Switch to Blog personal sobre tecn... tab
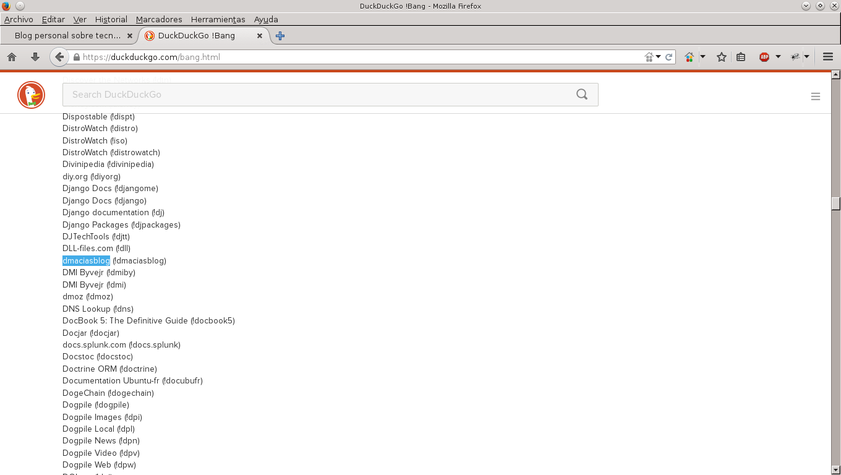The height and width of the screenshot is (475, 841). coord(69,36)
